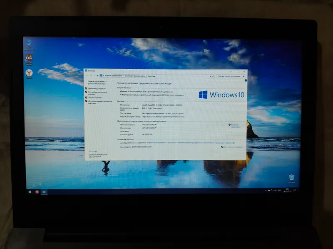Click the blue help question mark icon
Screen dimensions: 333x249
[x=246, y=81]
